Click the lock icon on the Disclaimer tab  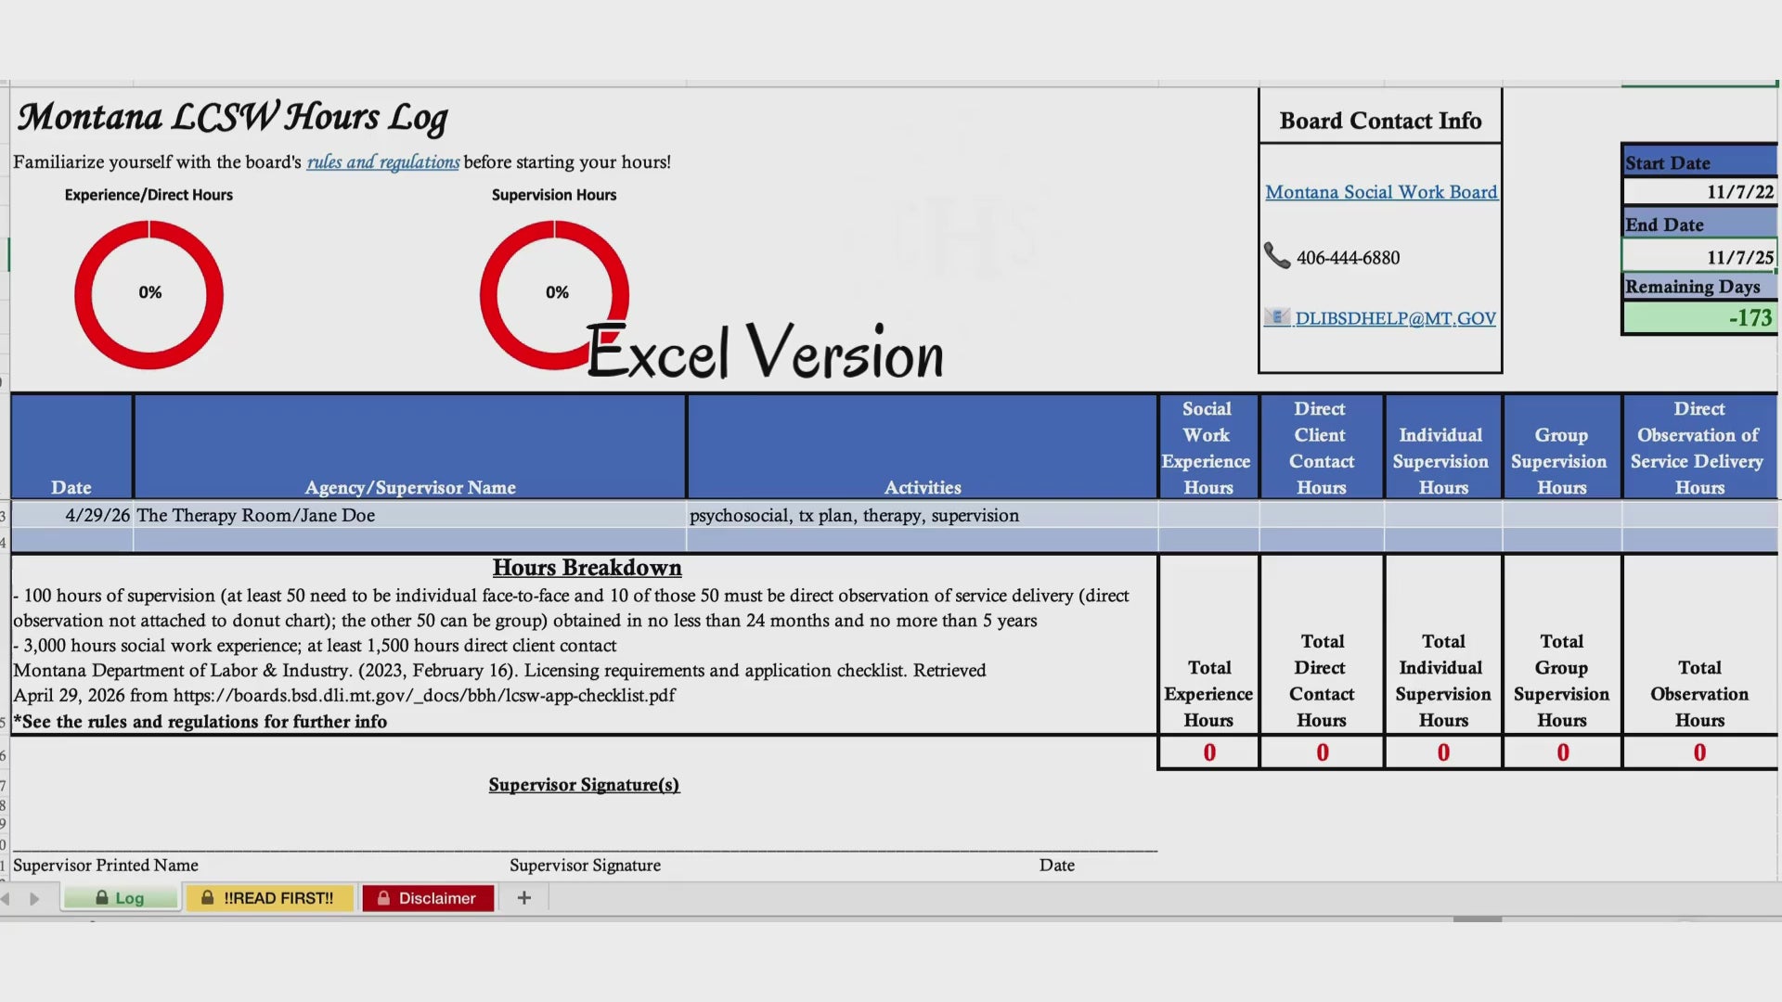[x=383, y=897]
